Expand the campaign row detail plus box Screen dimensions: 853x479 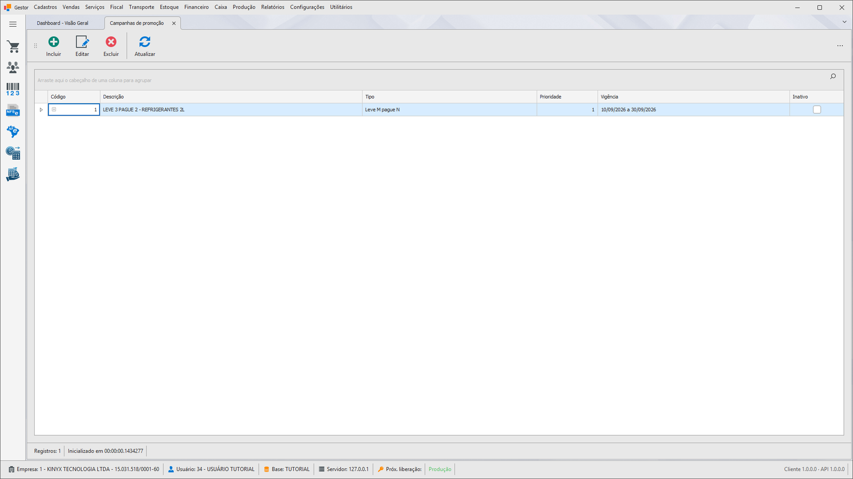tap(54, 110)
